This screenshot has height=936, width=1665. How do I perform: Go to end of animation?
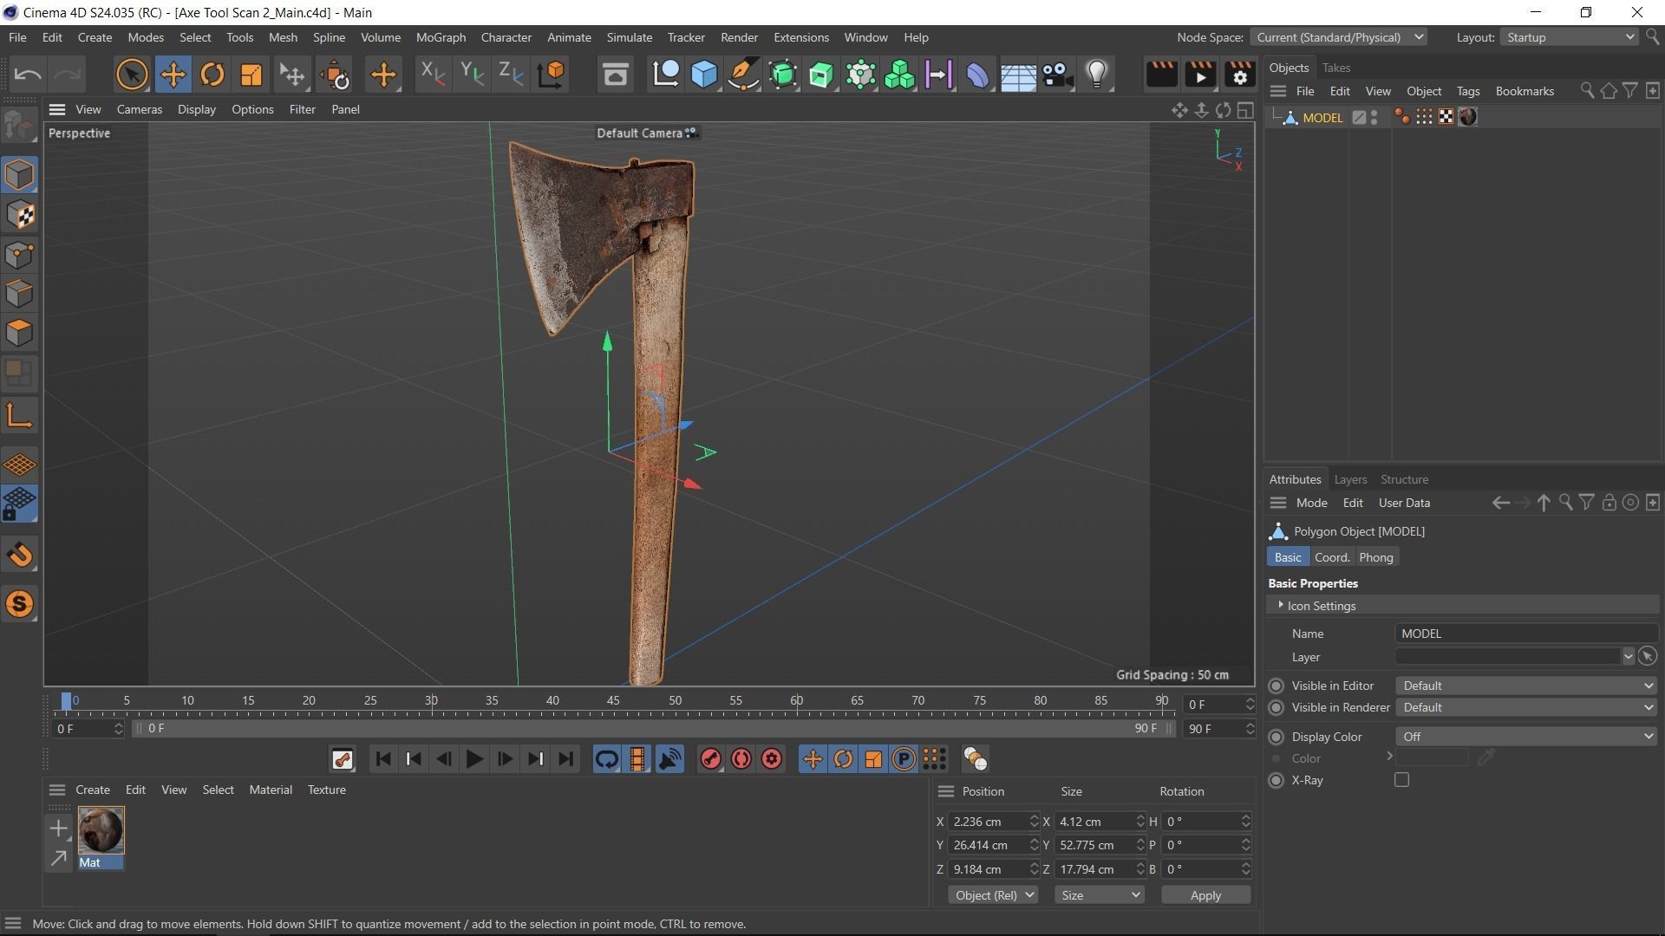point(565,759)
